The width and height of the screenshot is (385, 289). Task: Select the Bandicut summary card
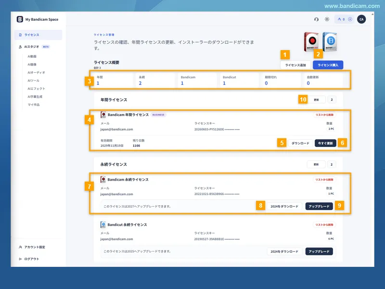[x=240, y=80]
